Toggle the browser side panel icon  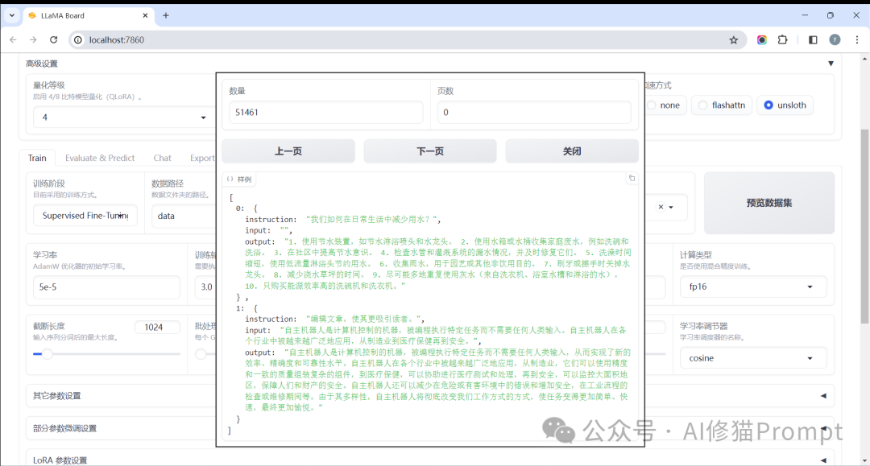(813, 39)
